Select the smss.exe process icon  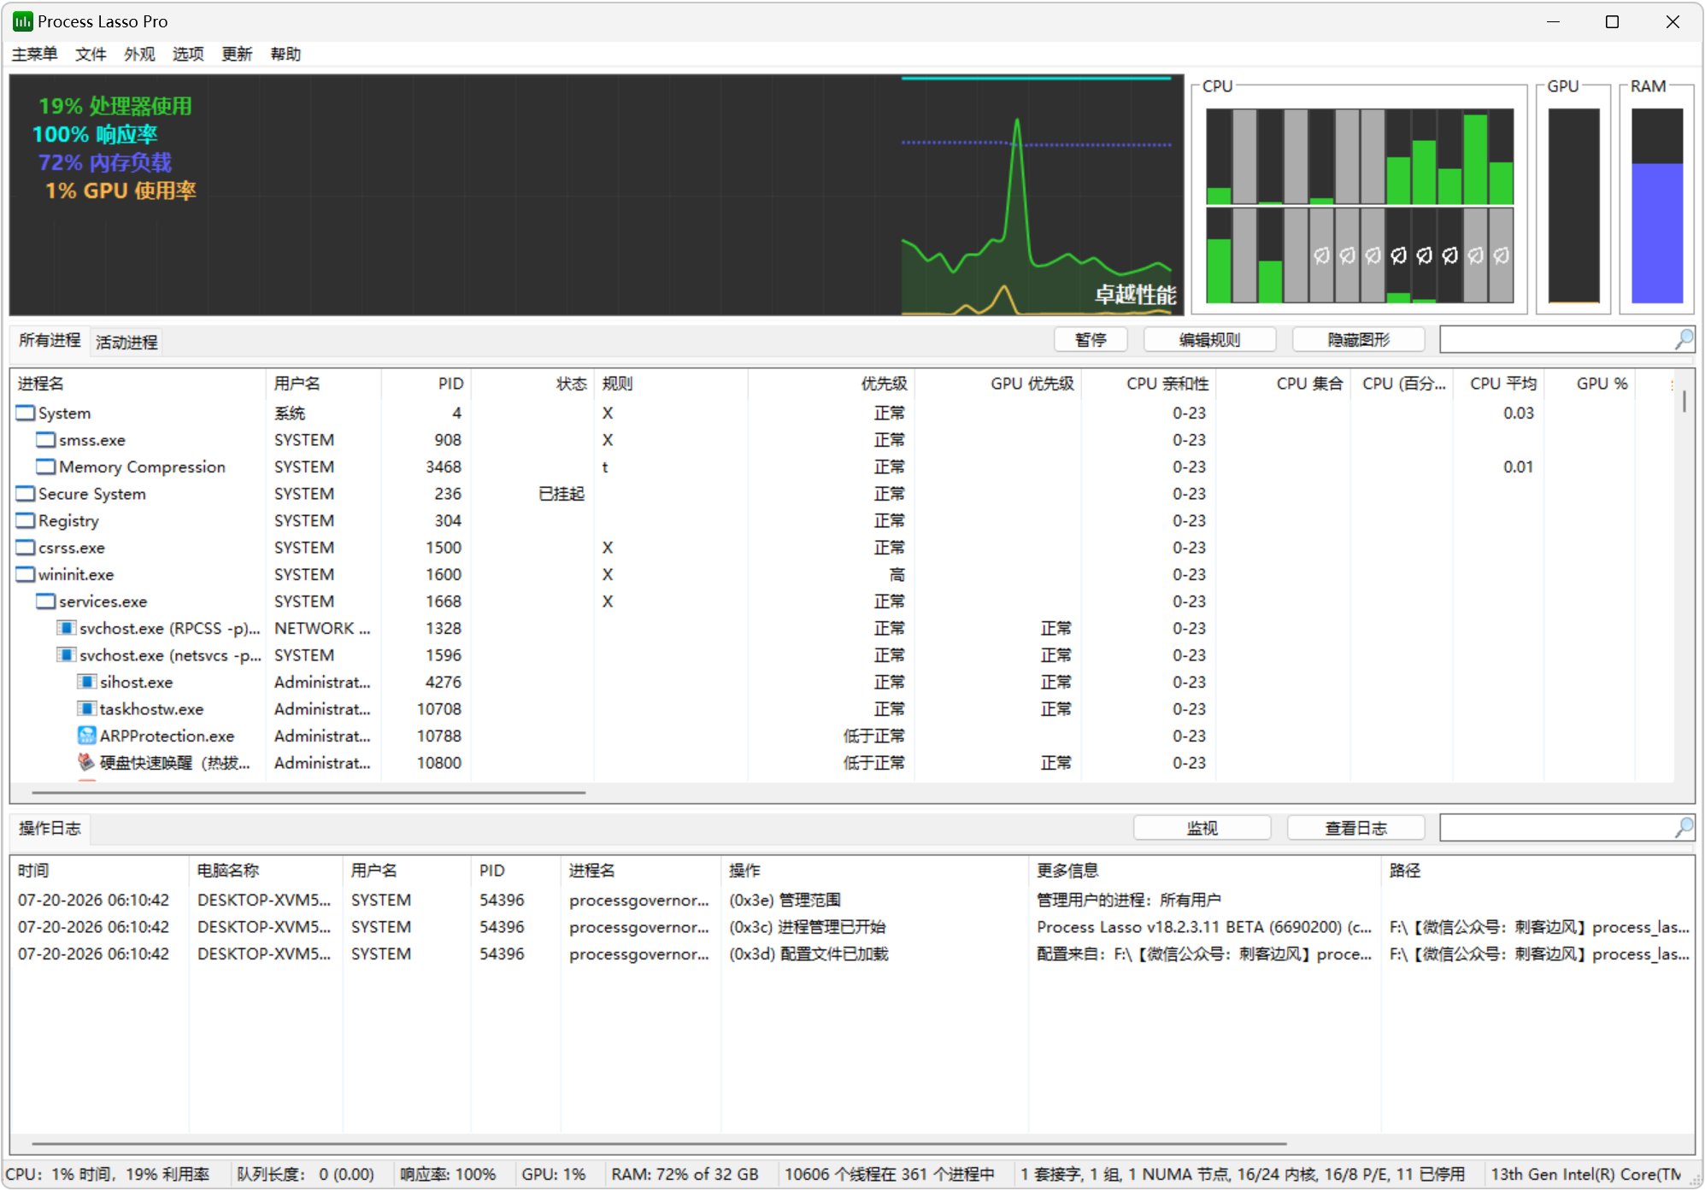pos(46,441)
